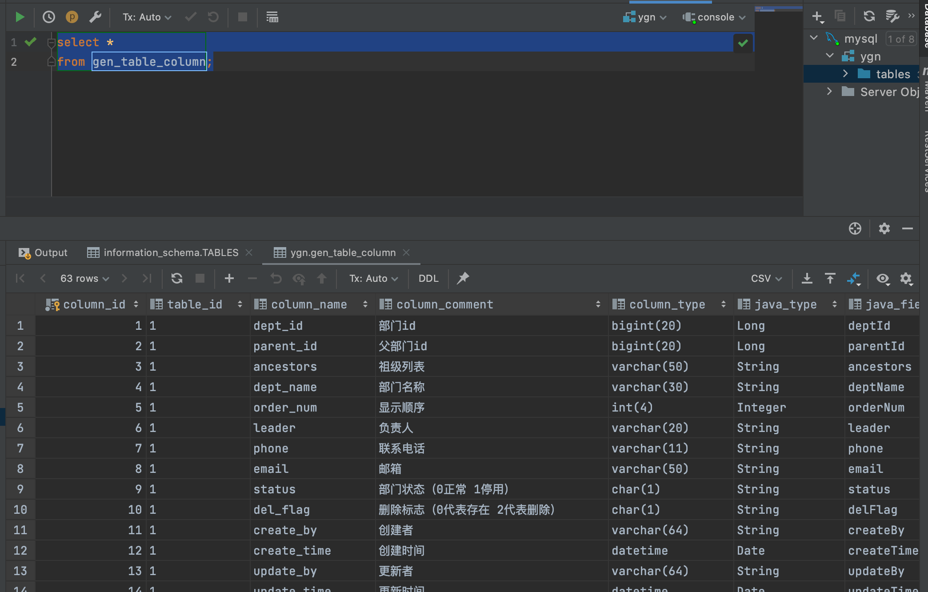Click the inspection checkmark in the editor corner
The height and width of the screenshot is (592, 928).
point(743,43)
